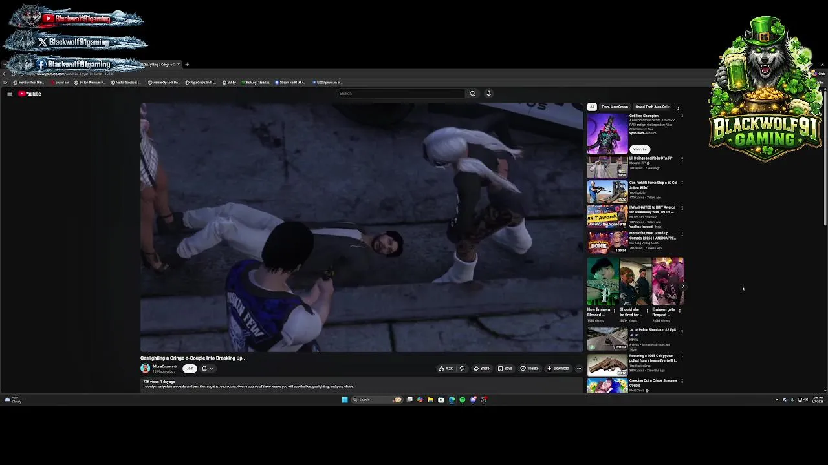The height and width of the screenshot is (465, 828).
Task: Send Thanks to the creator
Action: 529,369
